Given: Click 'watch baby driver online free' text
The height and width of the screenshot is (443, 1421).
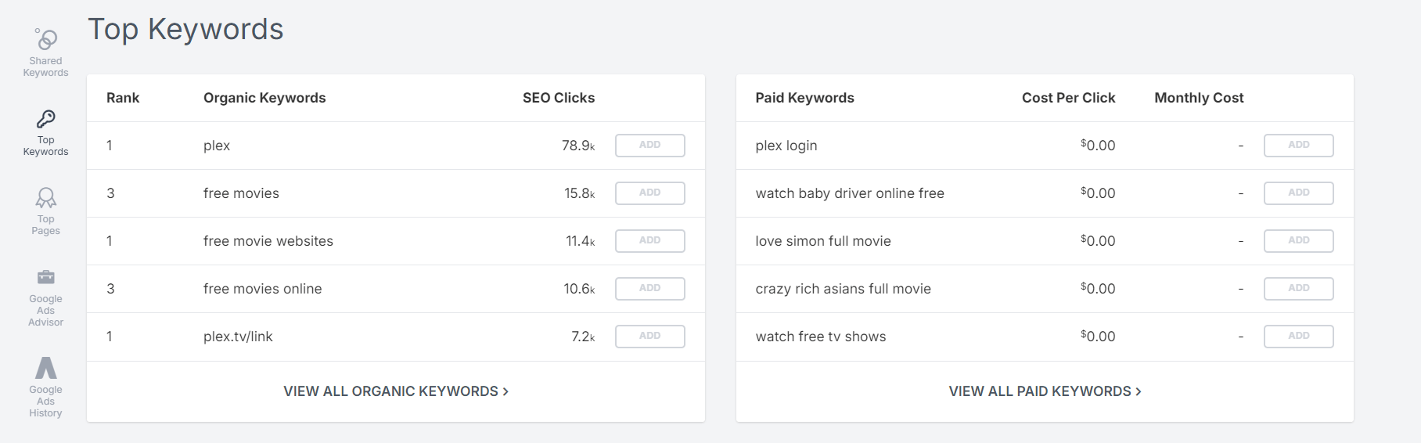Looking at the screenshot, I should (x=850, y=193).
